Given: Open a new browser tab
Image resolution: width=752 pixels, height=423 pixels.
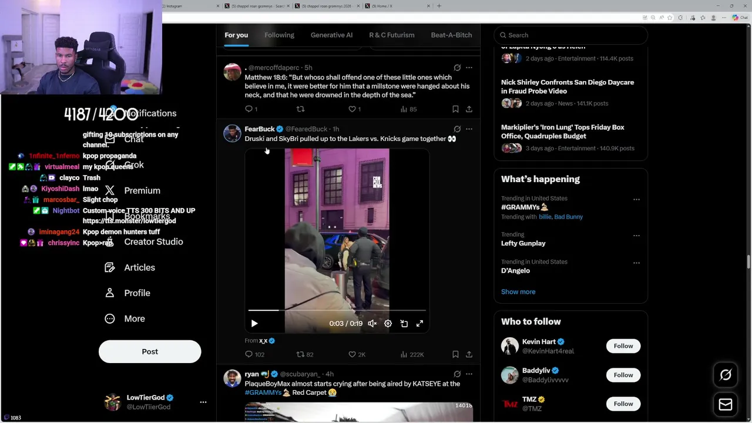Looking at the screenshot, I should 439,6.
